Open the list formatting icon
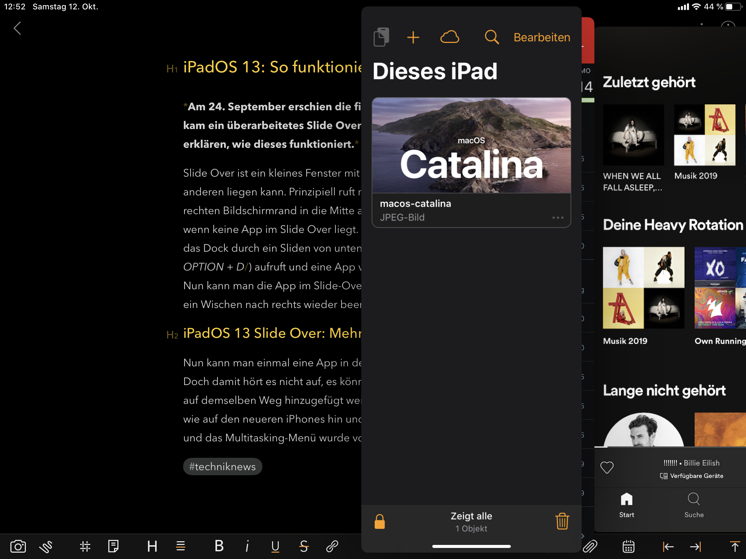This screenshot has width=746, height=559. pos(181,546)
